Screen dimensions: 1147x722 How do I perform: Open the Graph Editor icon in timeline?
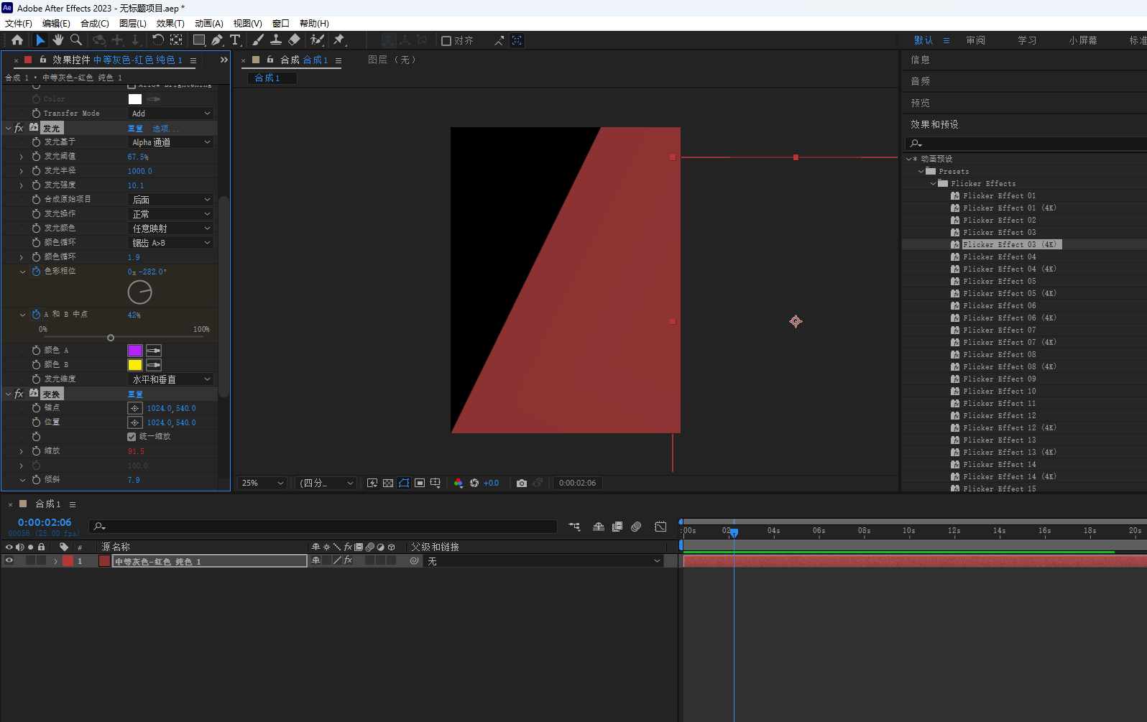pos(660,527)
